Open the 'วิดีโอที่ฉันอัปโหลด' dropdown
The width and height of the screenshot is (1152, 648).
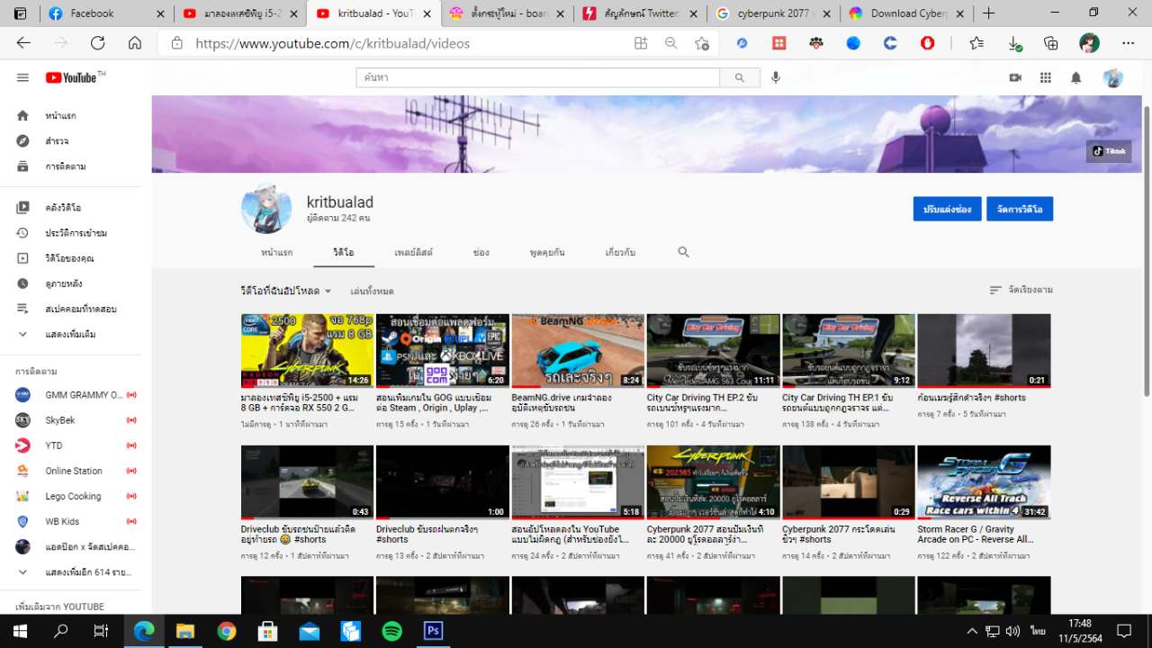pos(286,291)
